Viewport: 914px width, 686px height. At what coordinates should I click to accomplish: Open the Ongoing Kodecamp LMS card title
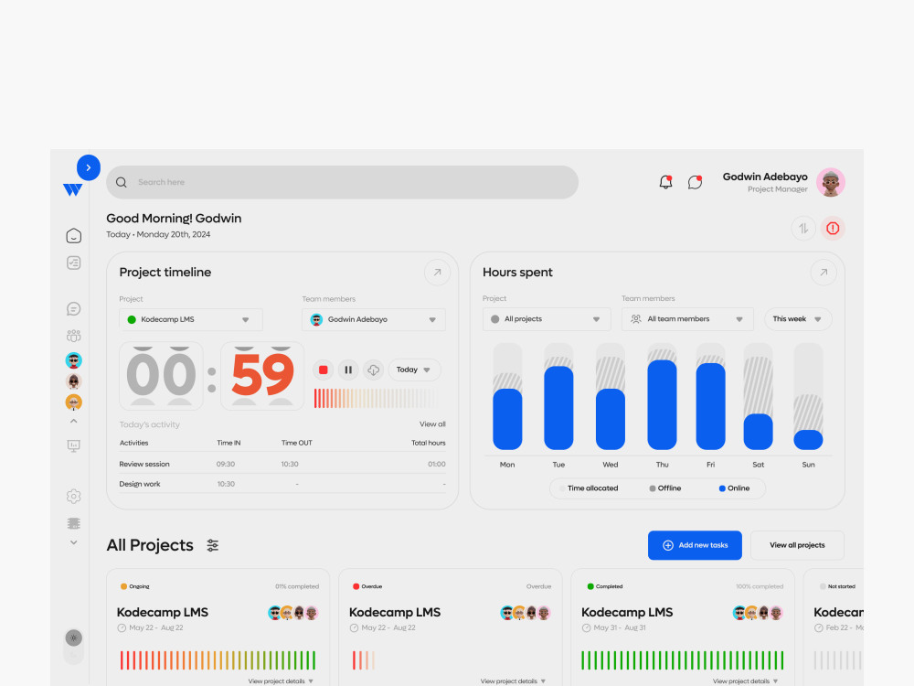tap(163, 613)
